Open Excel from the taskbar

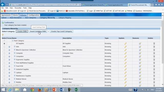[77, 90]
